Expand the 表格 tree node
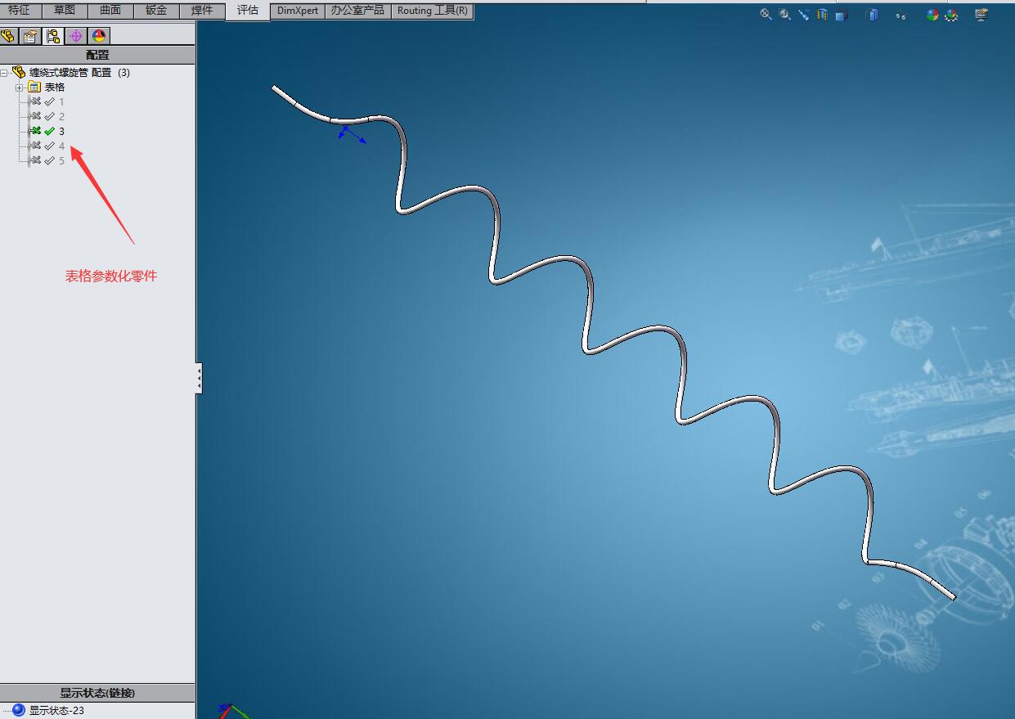The width and height of the screenshot is (1015, 719). 20,87
